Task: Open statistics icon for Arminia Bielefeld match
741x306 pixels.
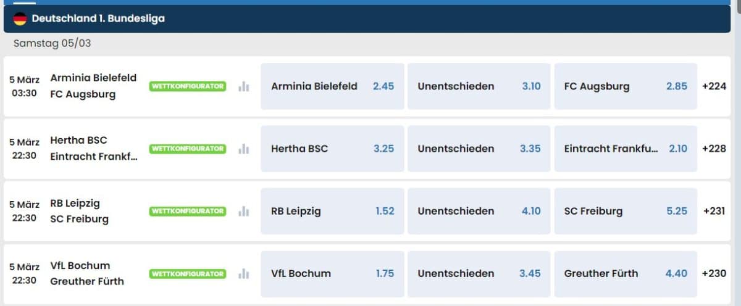Action: [x=244, y=86]
